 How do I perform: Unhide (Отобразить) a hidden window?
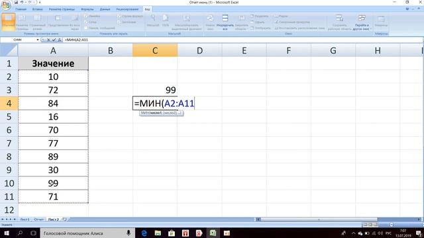(x=260, y=28)
